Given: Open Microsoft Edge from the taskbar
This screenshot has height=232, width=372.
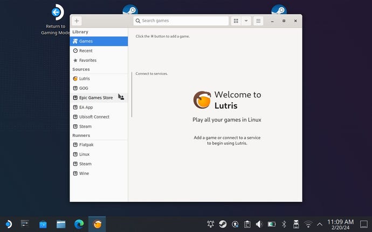Looking at the screenshot, I should pyautogui.click(x=79, y=224).
